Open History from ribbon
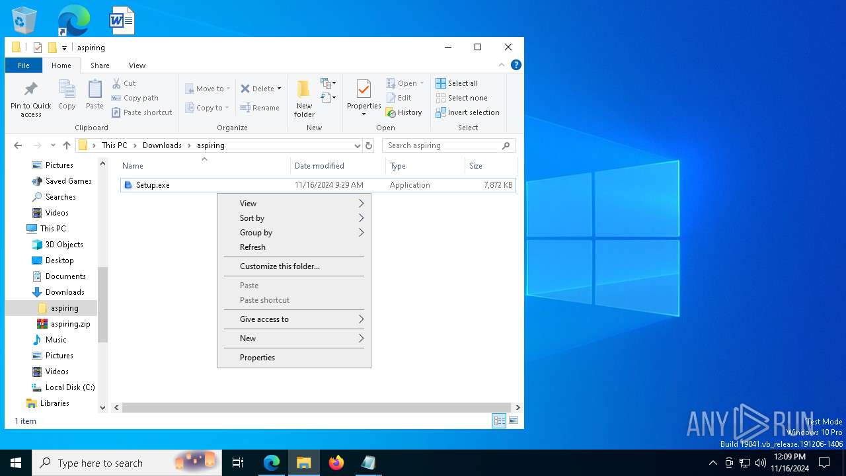 [x=404, y=112]
